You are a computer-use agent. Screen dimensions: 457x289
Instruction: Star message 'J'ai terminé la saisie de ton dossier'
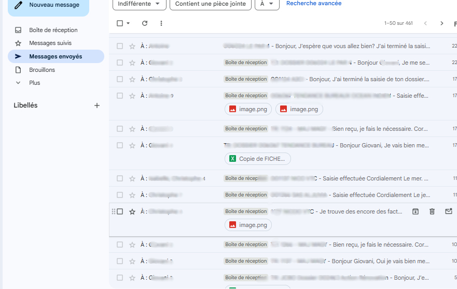coord(132,79)
